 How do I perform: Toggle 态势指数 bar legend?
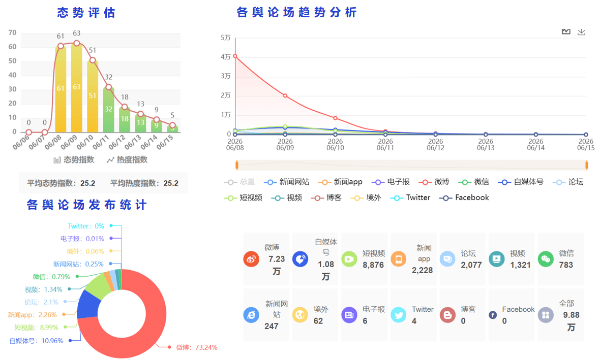coord(74,160)
